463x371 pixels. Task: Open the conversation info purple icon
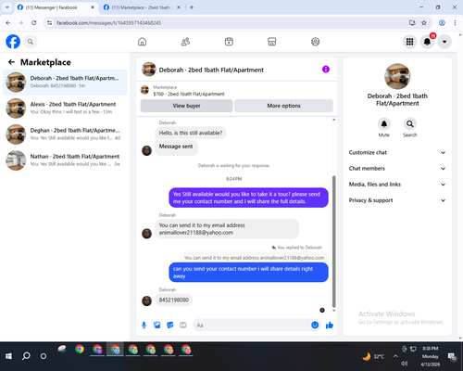coord(326,70)
